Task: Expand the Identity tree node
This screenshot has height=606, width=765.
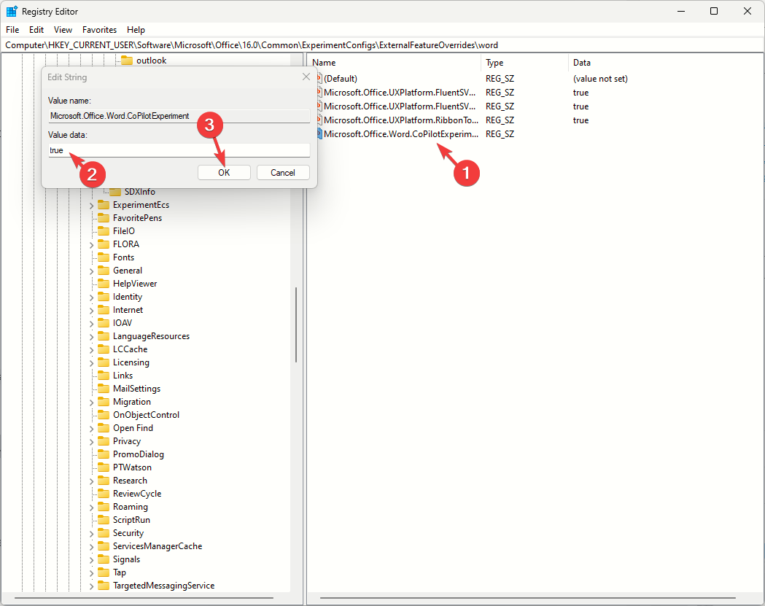Action: pyautogui.click(x=91, y=297)
